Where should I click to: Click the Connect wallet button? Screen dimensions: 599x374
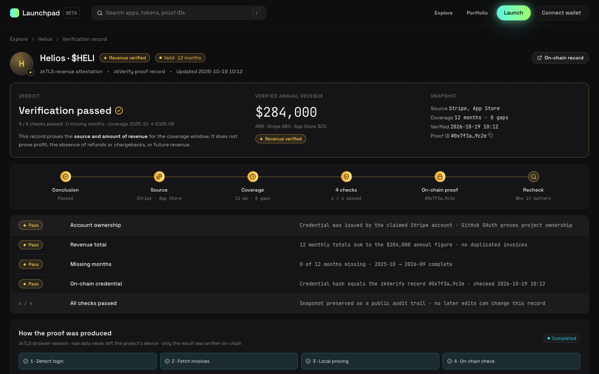tap(561, 13)
